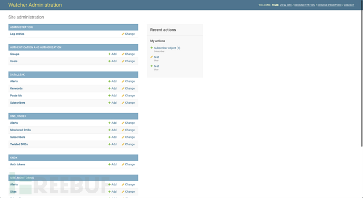363x198 pixels.
Task: Add a DNS_Finder Subscribers entry
Action: coord(113,137)
